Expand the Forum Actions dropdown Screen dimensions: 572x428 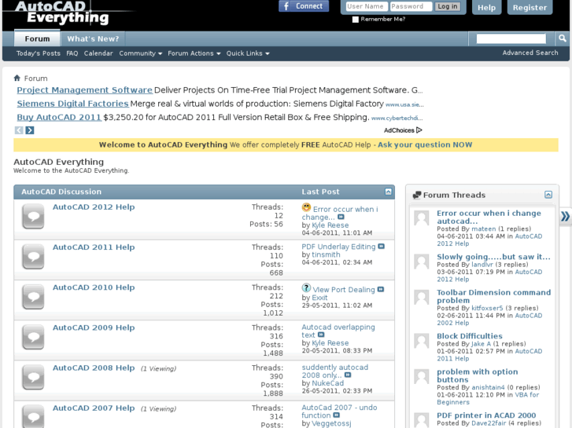point(194,53)
